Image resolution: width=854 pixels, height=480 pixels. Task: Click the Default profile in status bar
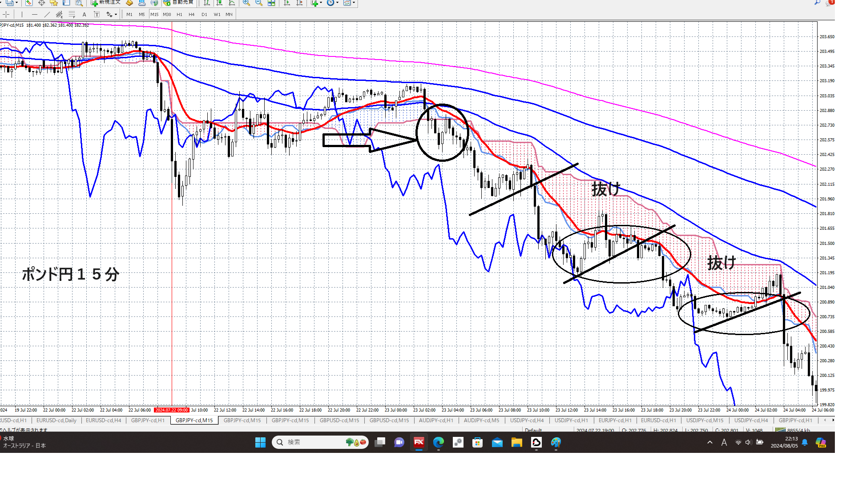(533, 430)
